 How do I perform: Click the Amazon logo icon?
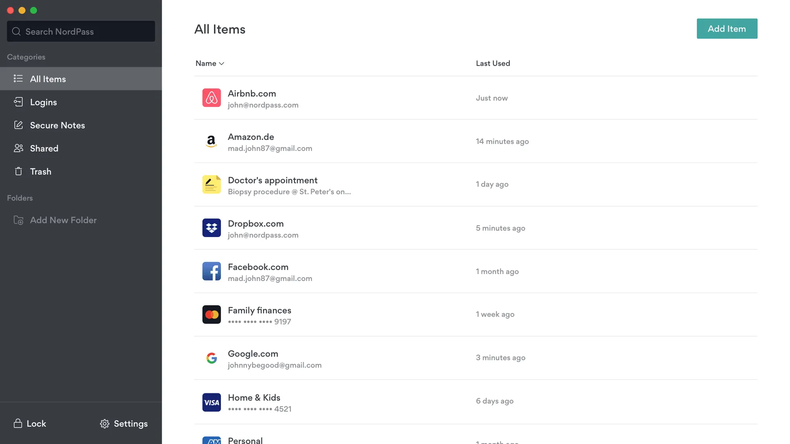(211, 142)
